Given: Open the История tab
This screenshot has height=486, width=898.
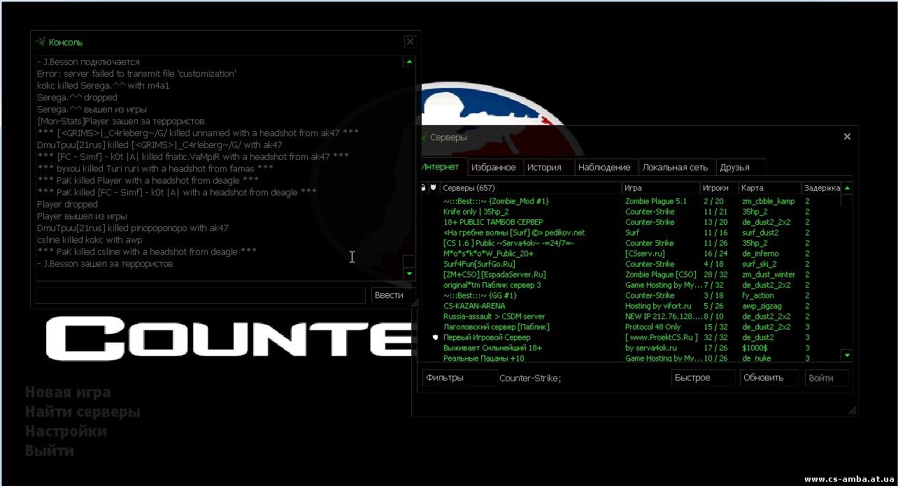Looking at the screenshot, I should (548, 167).
